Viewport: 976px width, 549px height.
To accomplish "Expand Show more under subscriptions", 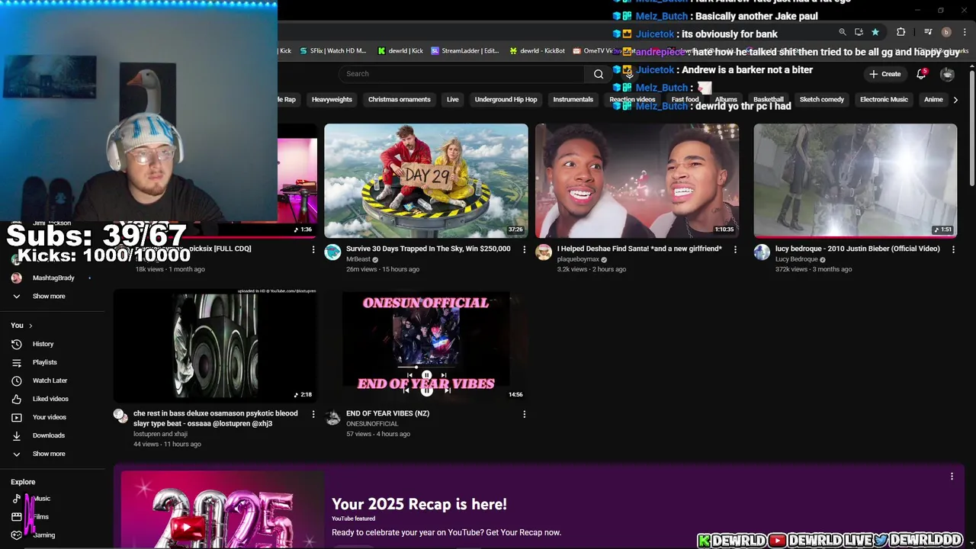I will [x=49, y=297].
